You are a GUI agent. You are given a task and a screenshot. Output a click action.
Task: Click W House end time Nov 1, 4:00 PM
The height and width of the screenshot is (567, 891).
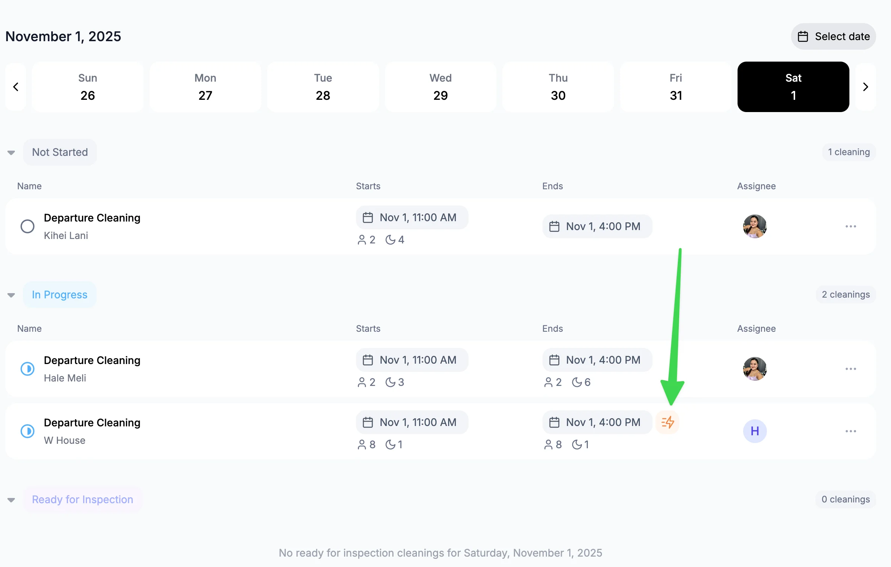pos(597,422)
